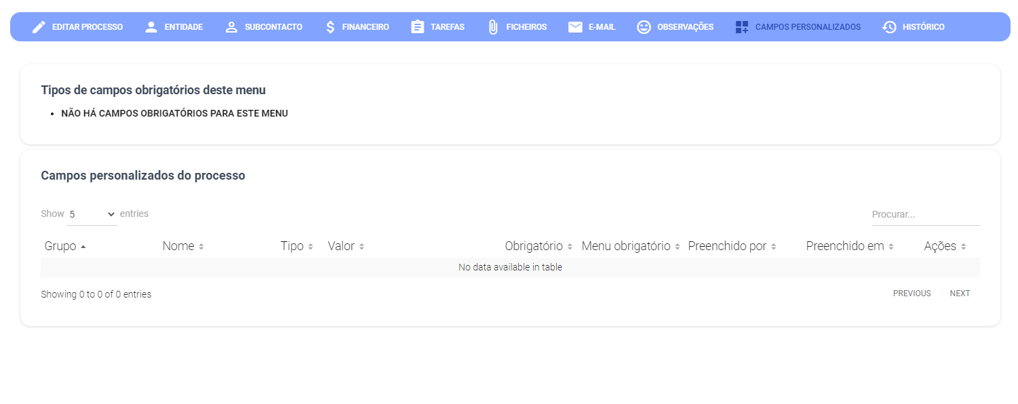Click the Campos Personalizados widgets icon
The height and width of the screenshot is (404, 1018).
pyautogui.click(x=742, y=27)
